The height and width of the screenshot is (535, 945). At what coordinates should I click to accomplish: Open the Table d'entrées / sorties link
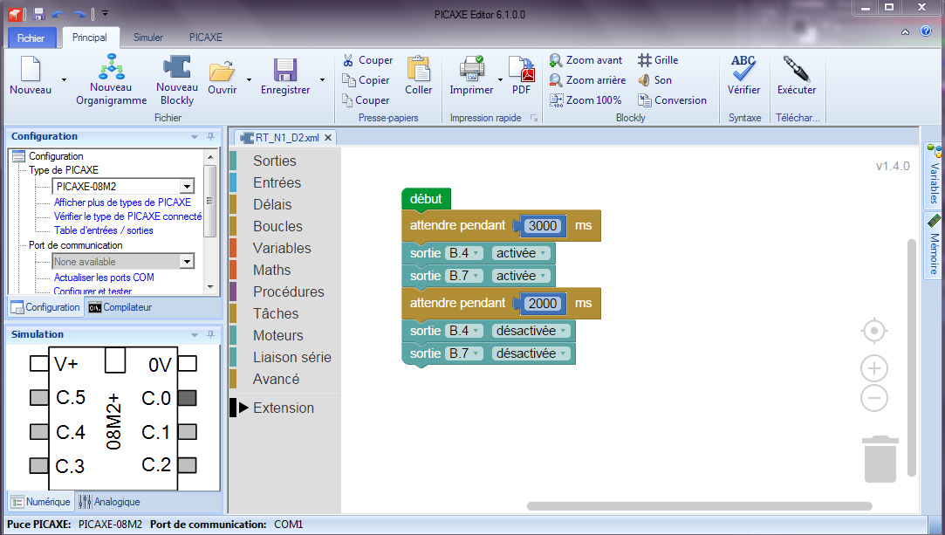(x=103, y=230)
